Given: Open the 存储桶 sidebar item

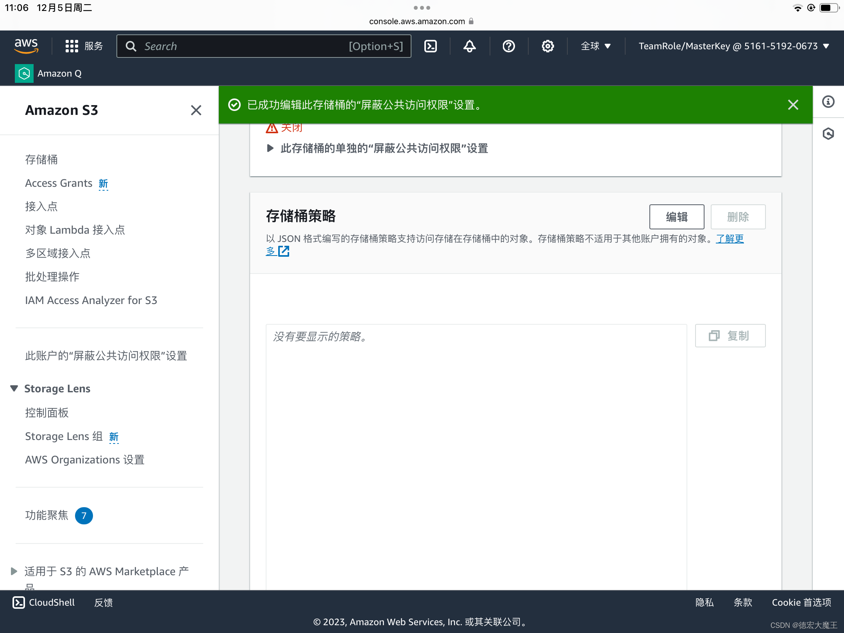Looking at the screenshot, I should point(41,159).
